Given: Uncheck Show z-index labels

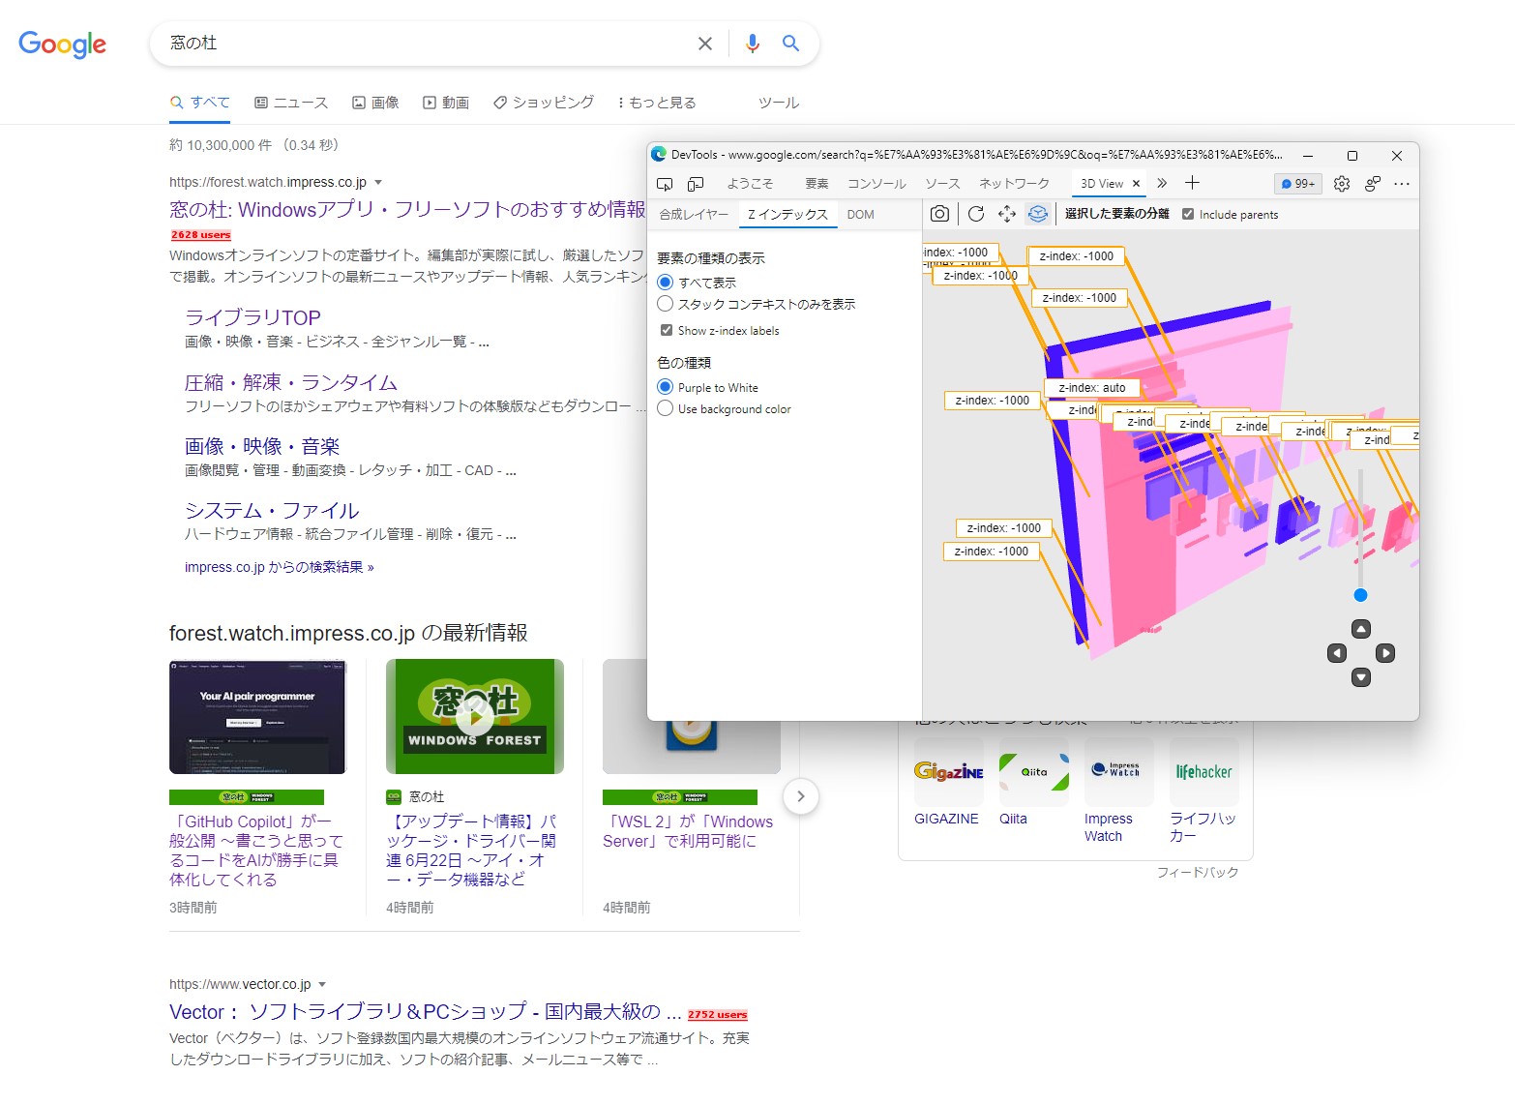Looking at the screenshot, I should [667, 330].
